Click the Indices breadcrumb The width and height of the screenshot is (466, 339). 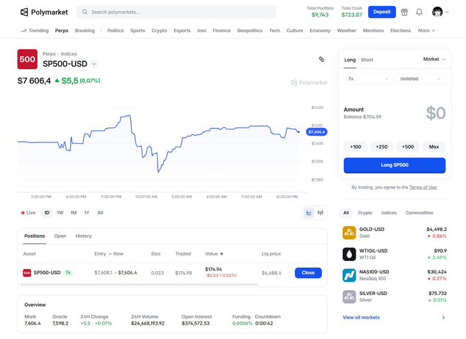pos(69,54)
